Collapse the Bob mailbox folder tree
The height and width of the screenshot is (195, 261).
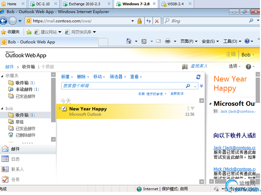click(x=2, y=109)
